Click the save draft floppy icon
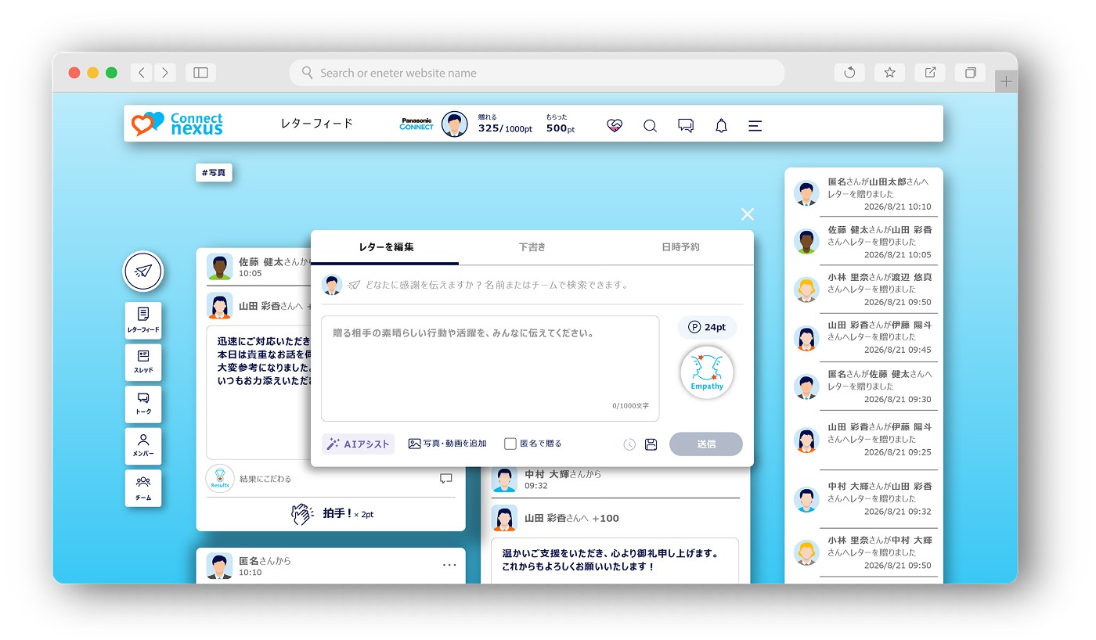 click(x=651, y=444)
